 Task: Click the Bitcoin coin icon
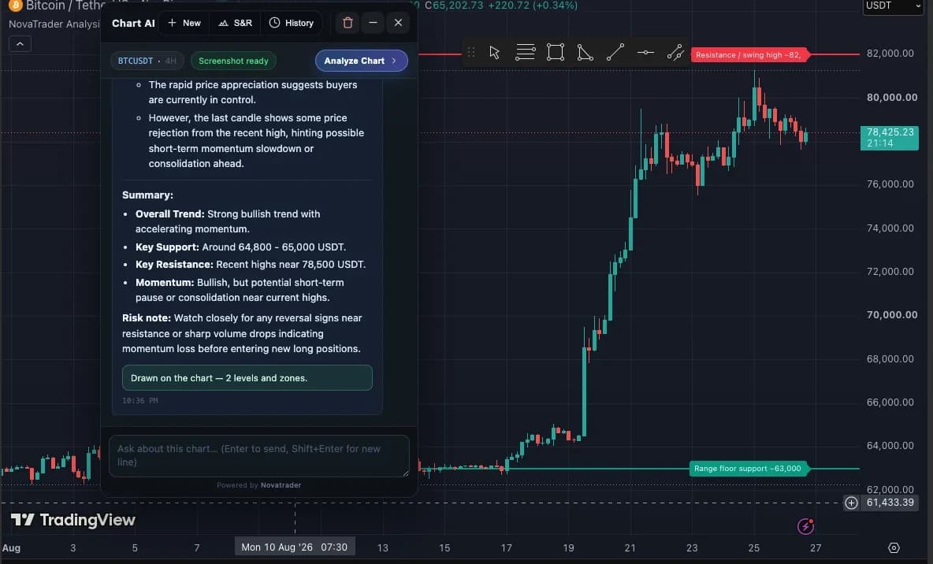pos(15,6)
